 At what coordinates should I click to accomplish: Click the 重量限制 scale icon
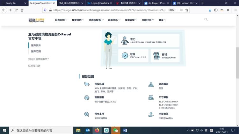click(x=87, y=97)
